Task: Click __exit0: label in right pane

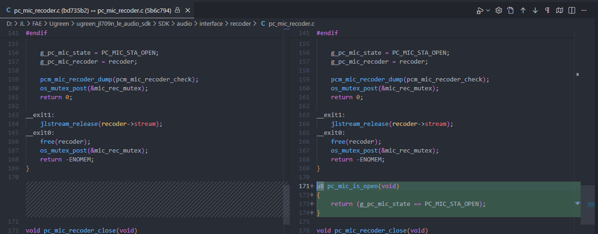Action: 331,133
